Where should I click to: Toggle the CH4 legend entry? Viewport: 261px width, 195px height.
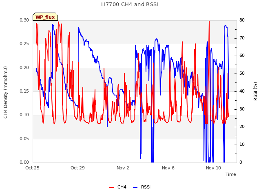click(118, 187)
